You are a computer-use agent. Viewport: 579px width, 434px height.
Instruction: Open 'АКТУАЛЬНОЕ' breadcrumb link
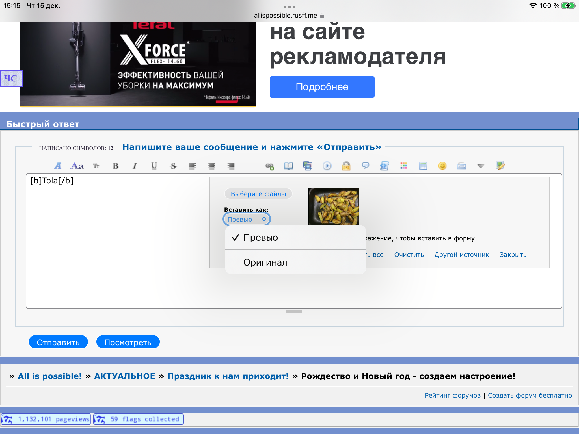[124, 376]
